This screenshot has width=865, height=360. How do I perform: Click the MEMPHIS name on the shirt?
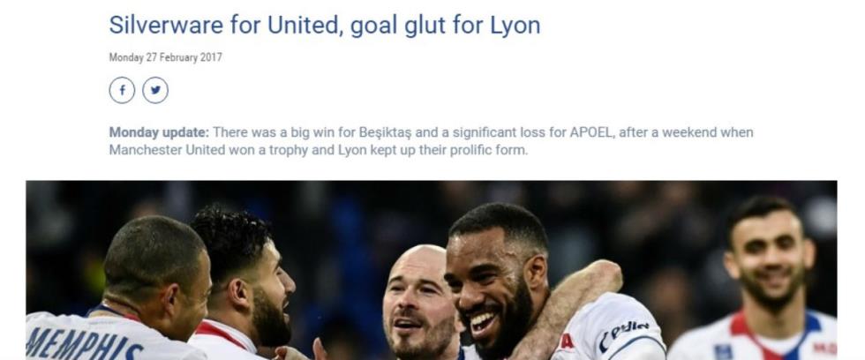(x=84, y=341)
